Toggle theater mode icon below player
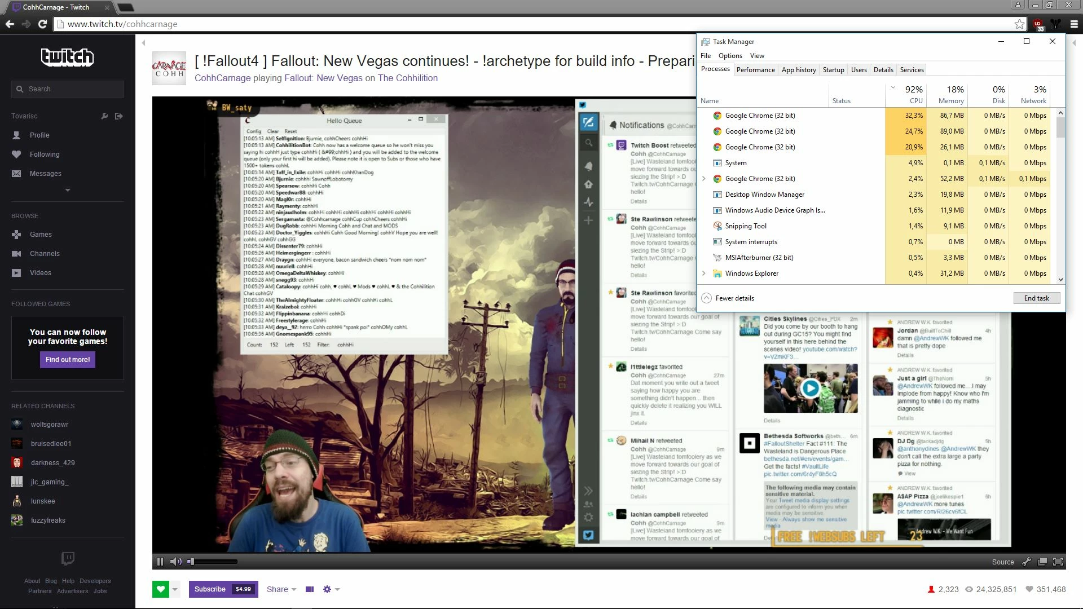1083x609 pixels. click(310, 589)
